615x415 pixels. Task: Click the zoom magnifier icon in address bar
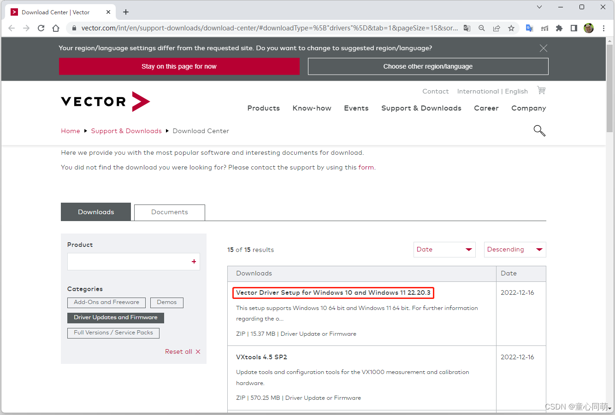tap(482, 28)
